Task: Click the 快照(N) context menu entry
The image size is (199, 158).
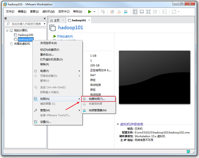Action: [57, 99]
